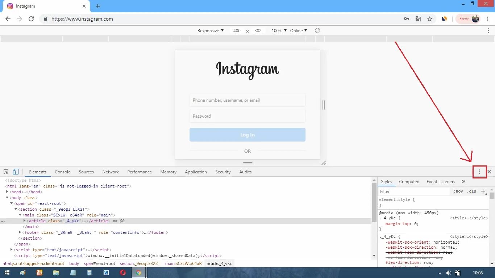
Task: Click the volume icon in system tray
Action: (449, 273)
